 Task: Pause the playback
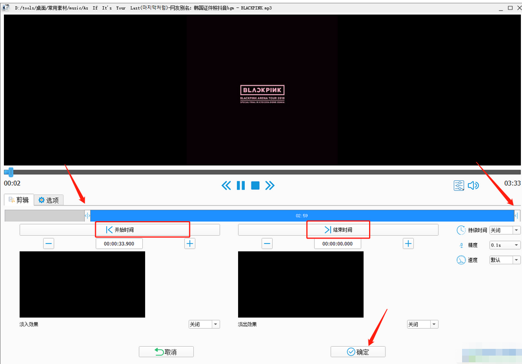coord(241,185)
